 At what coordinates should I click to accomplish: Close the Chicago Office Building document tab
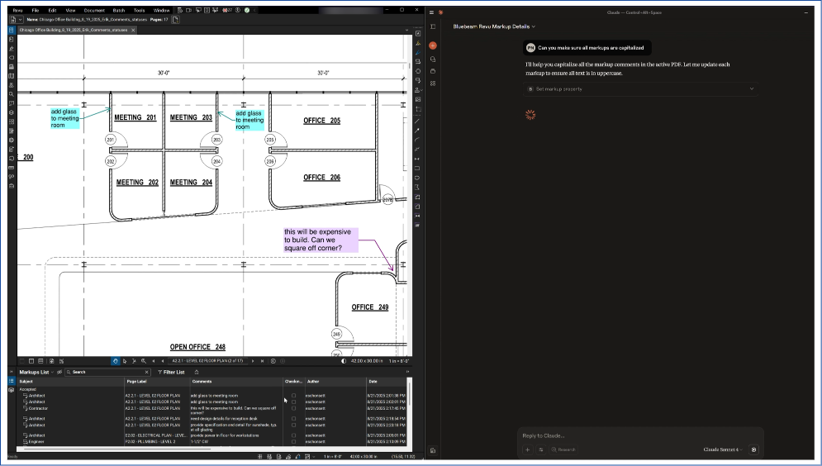[x=133, y=30]
